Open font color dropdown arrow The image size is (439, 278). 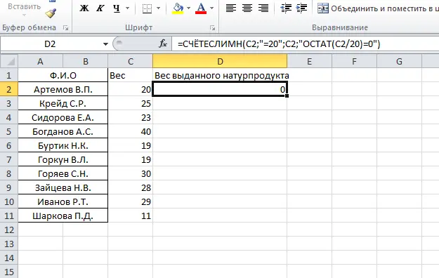coord(211,8)
